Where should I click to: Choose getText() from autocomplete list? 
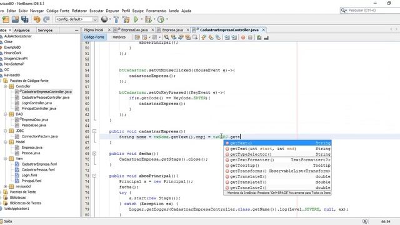click(277, 143)
